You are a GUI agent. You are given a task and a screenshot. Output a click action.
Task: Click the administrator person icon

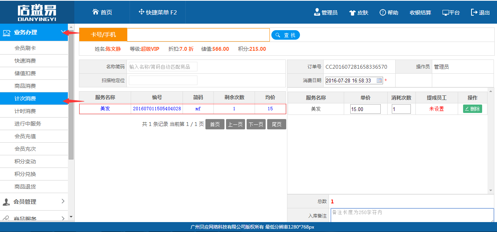(317, 12)
